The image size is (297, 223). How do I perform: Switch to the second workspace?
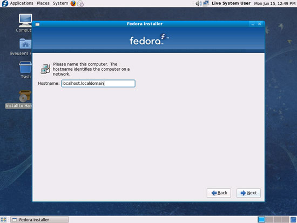point(269,220)
